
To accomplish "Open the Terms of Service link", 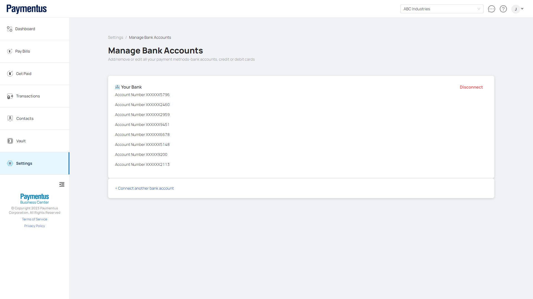I will point(34,219).
